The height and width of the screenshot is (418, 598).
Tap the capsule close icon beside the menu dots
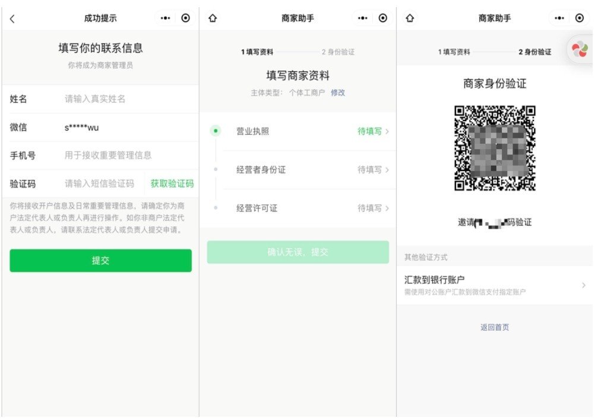(185, 18)
